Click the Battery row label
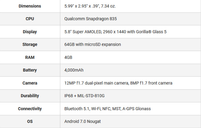 [x=30, y=70]
